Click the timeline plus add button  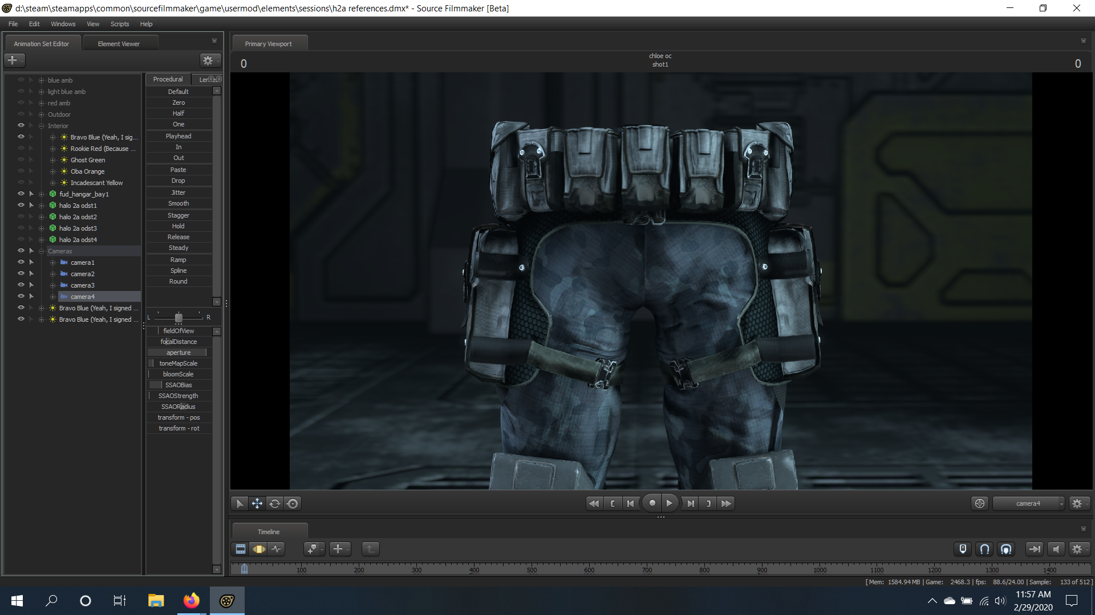point(339,549)
